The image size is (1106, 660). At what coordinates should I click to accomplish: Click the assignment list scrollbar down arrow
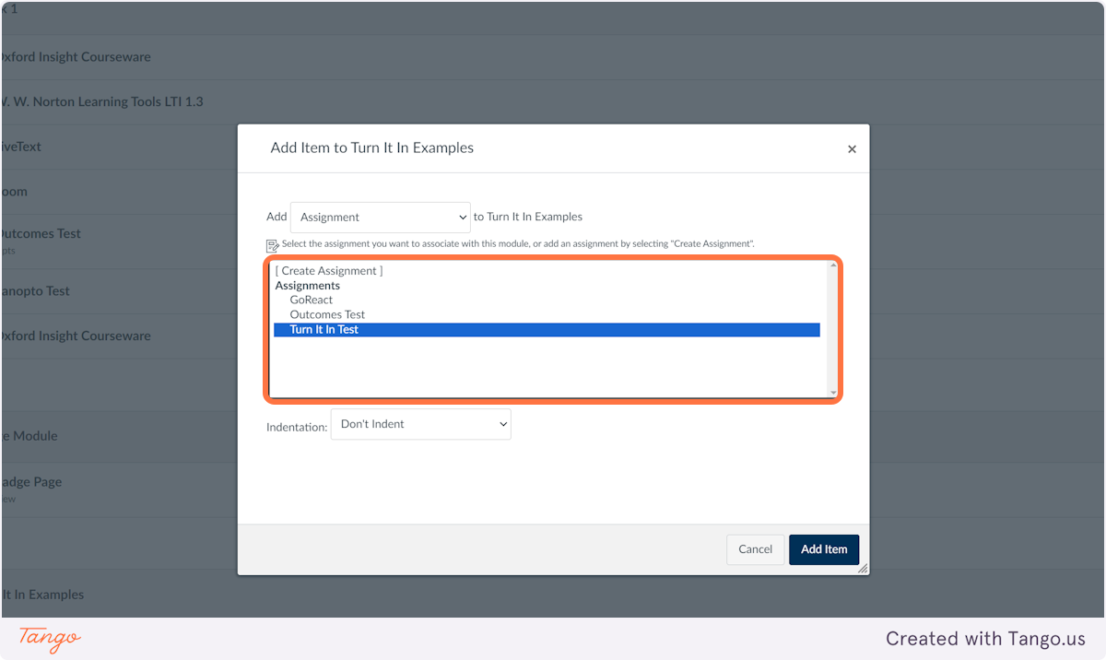pyautogui.click(x=833, y=393)
